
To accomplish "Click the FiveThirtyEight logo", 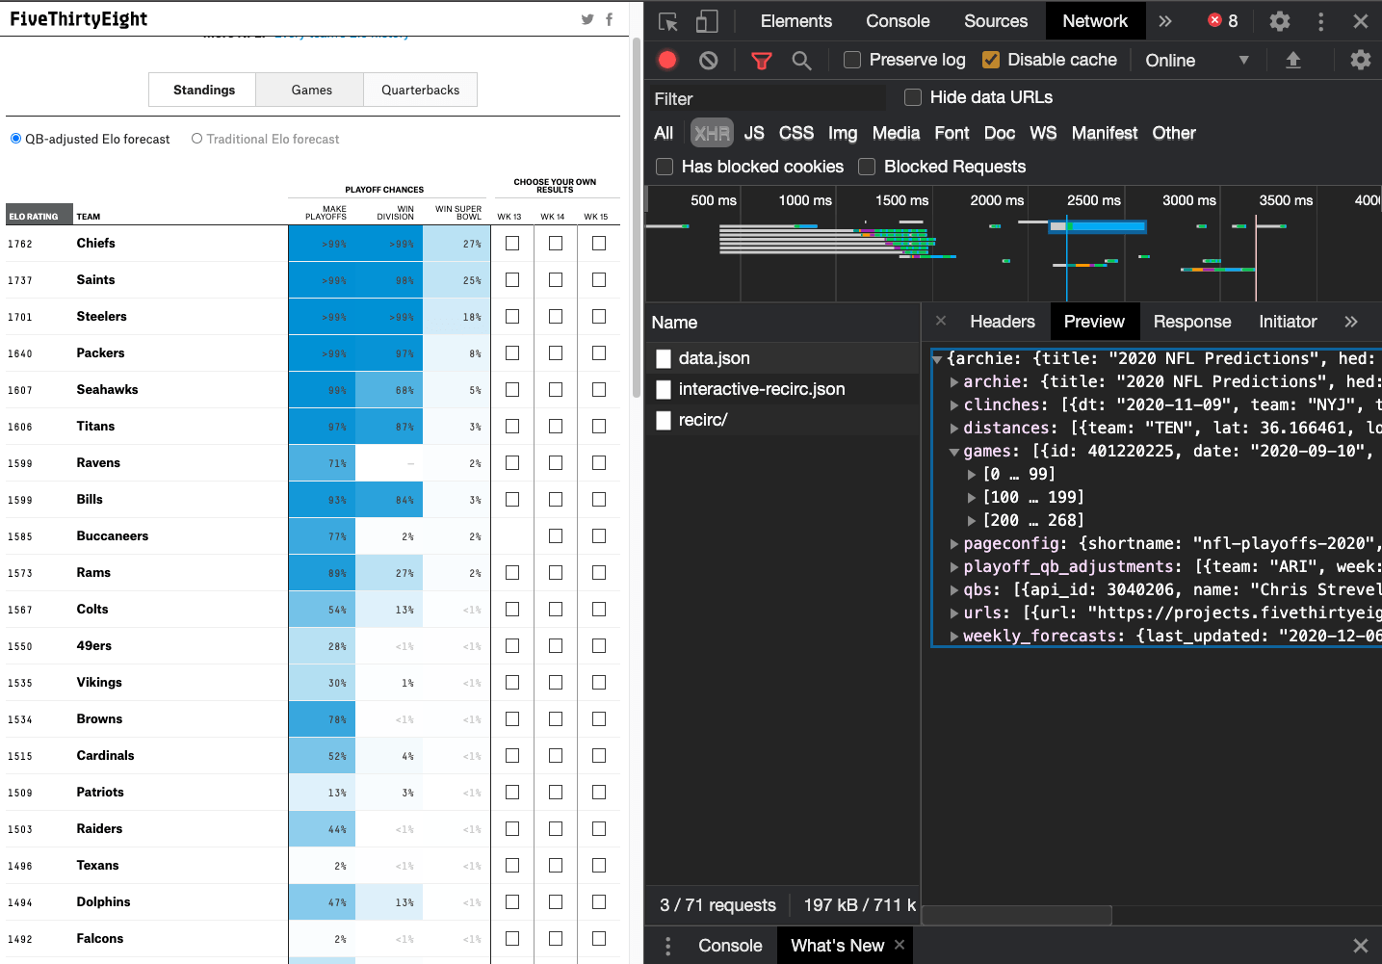I will (x=79, y=18).
